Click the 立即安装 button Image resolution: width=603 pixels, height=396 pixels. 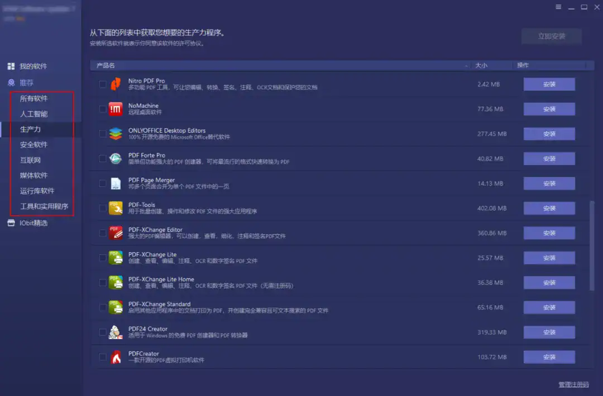[552, 36]
